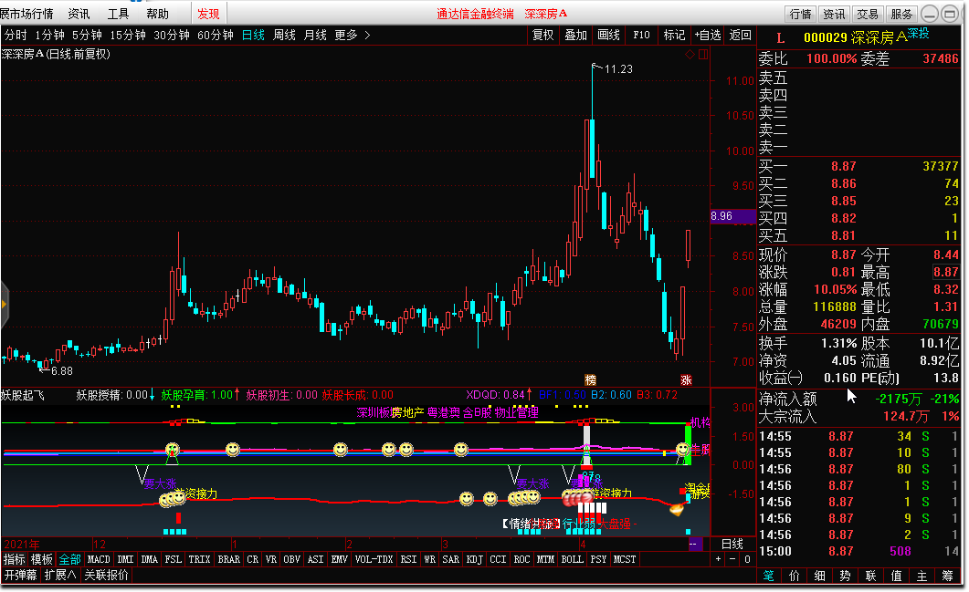
Task: Restore the window with the maximize icon
Action: 950,14
